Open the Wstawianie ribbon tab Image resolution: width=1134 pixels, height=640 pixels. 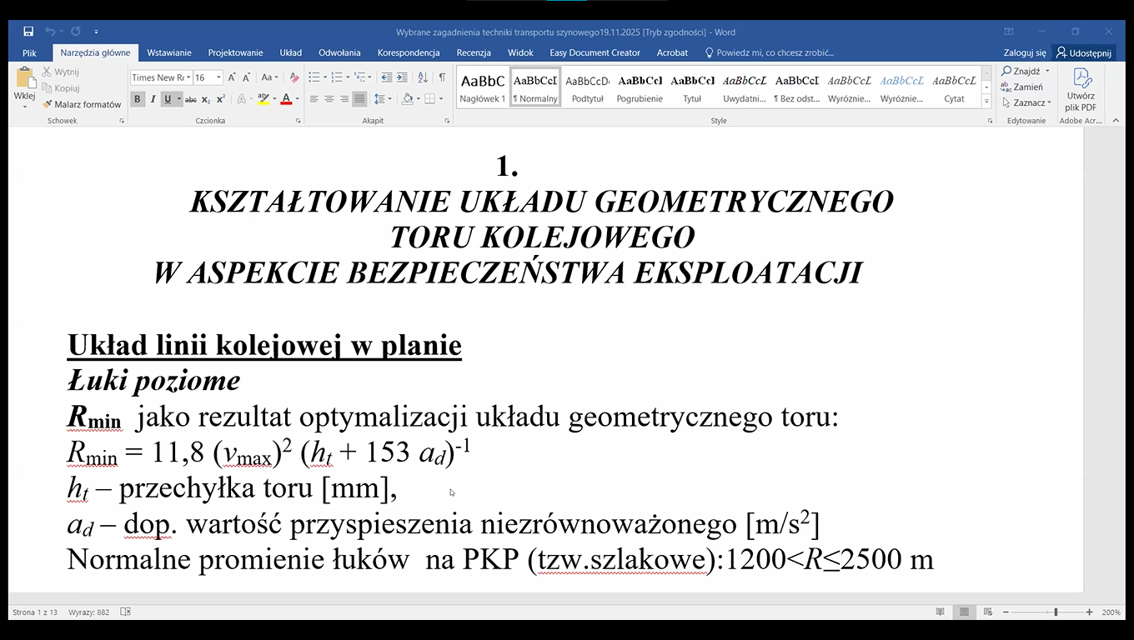(x=169, y=52)
